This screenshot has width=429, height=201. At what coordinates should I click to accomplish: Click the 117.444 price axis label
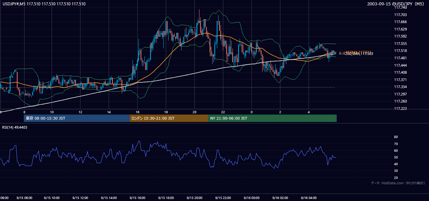coord(400,65)
